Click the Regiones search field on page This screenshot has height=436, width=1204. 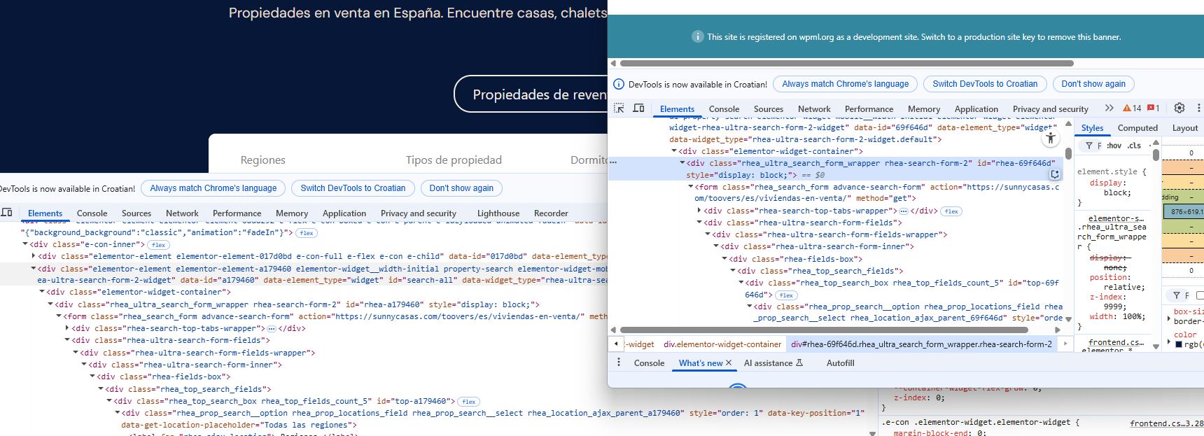262,160
